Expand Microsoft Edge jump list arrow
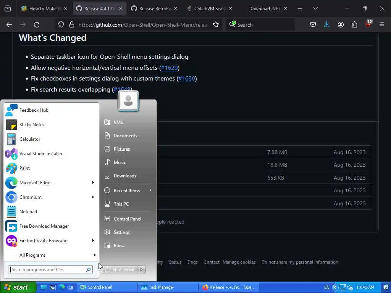 (93, 183)
